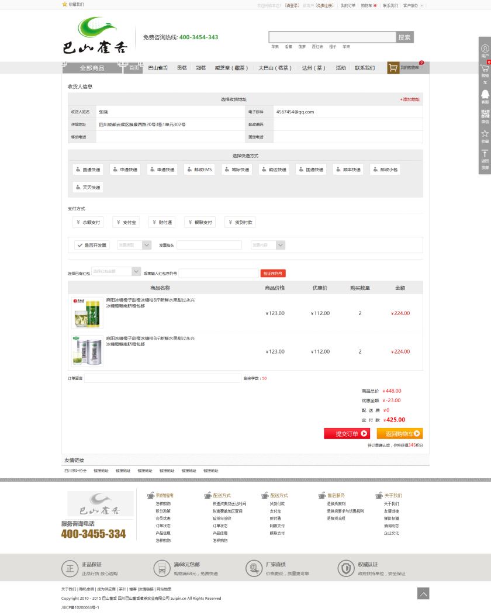Click the 发票抬头 invoice title field

209,245
